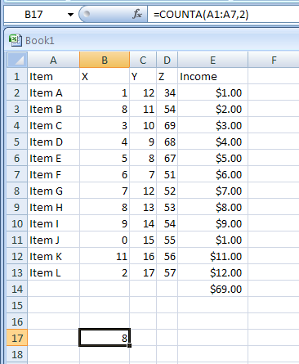This screenshot has height=364, width=299.
Task: Click the income cell '$5.00'
Action: [212, 158]
